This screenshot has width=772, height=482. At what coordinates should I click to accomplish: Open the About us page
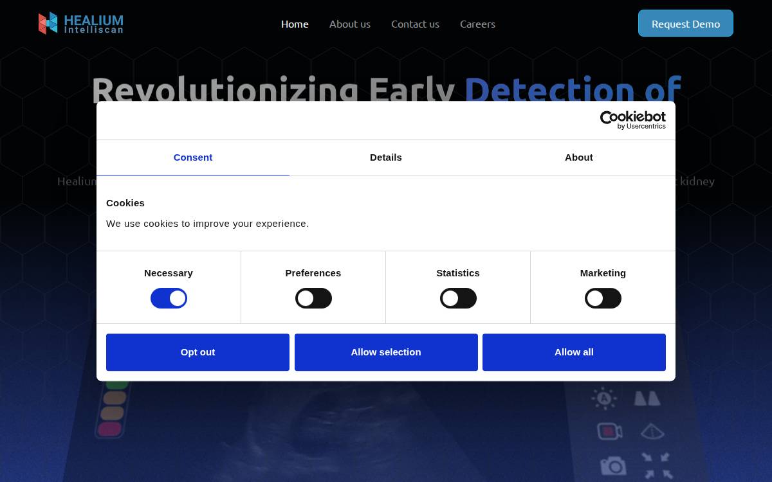pyautogui.click(x=350, y=24)
